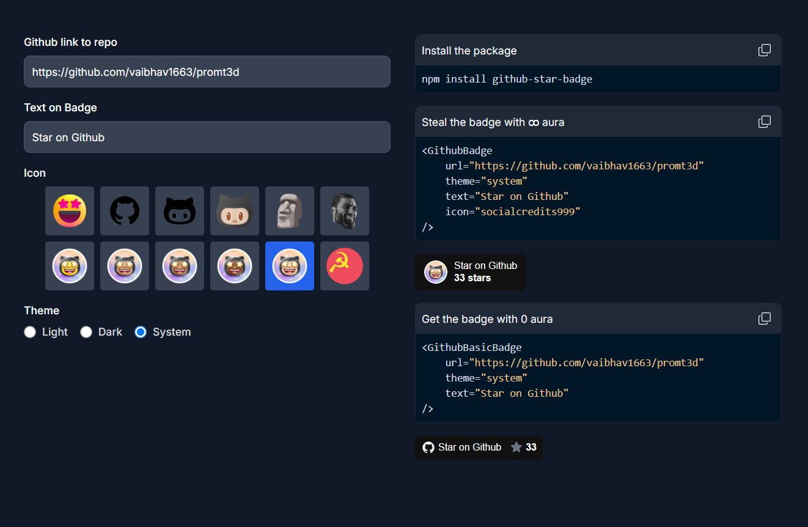Click the 'Icon' section label

point(35,173)
